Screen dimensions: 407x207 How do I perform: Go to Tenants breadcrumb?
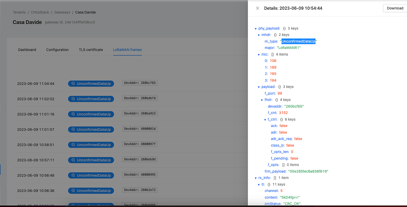19,12
